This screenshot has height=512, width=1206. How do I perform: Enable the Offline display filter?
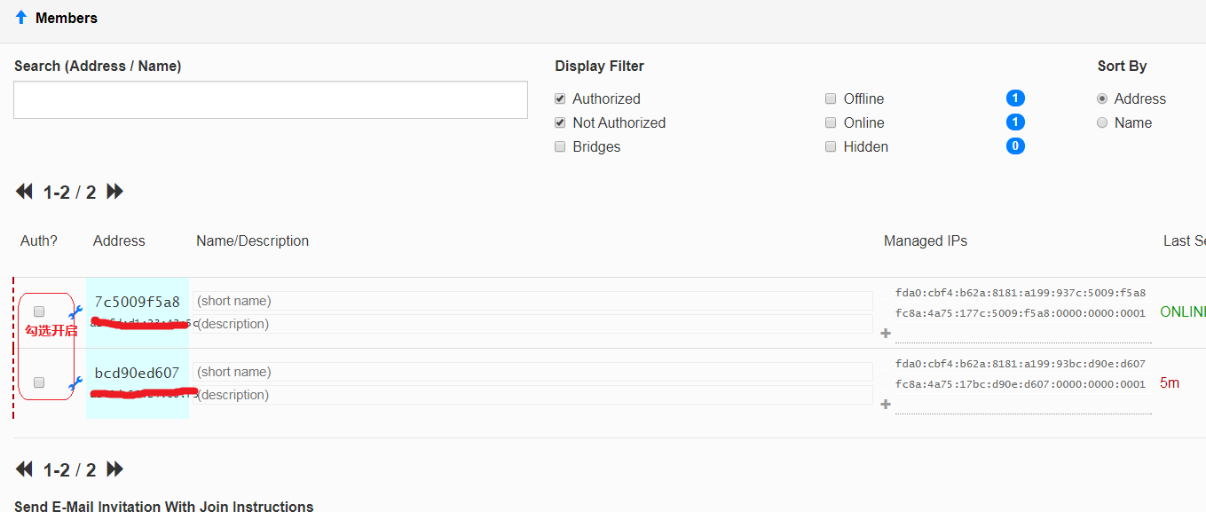(x=831, y=98)
